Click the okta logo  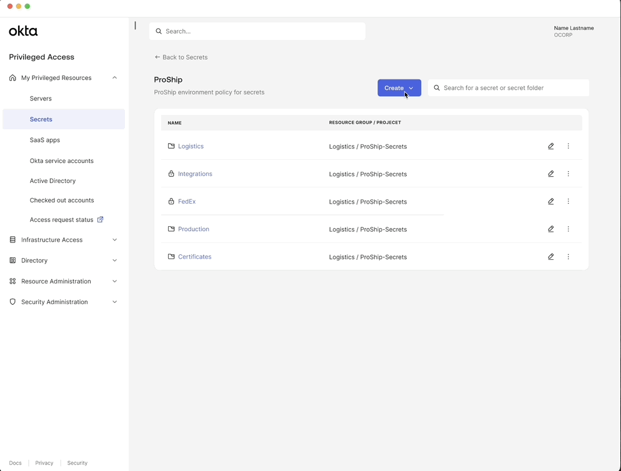click(23, 31)
